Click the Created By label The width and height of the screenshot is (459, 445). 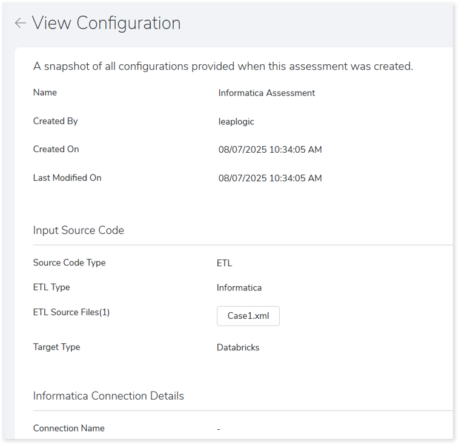(55, 121)
